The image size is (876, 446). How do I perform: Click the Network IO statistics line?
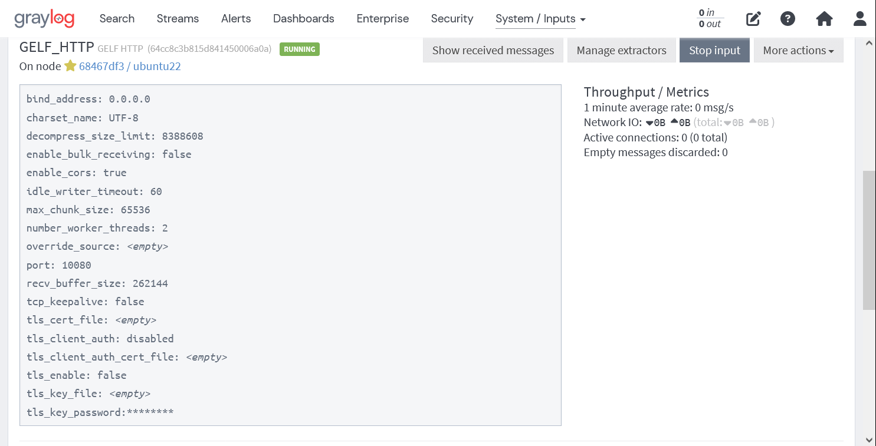click(x=679, y=123)
